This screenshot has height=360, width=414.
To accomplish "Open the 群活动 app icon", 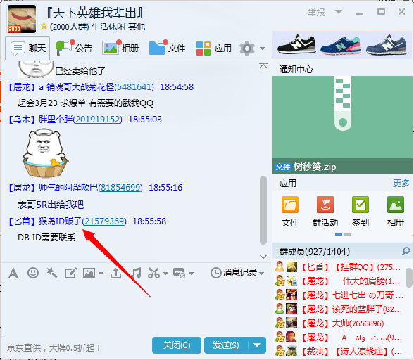I will [325, 212].
